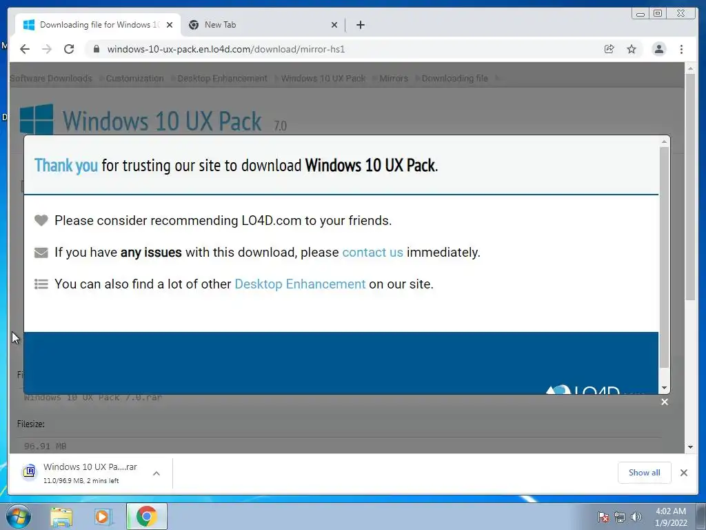Click page scrollbar down arrow
This screenshot has height=530, width=706.
[x=690, y=447]
